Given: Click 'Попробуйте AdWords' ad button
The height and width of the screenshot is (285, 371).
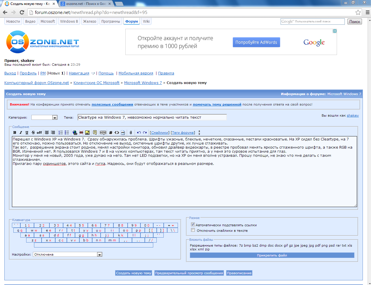Looking at the screenshot, I should [x=256, y=42].
